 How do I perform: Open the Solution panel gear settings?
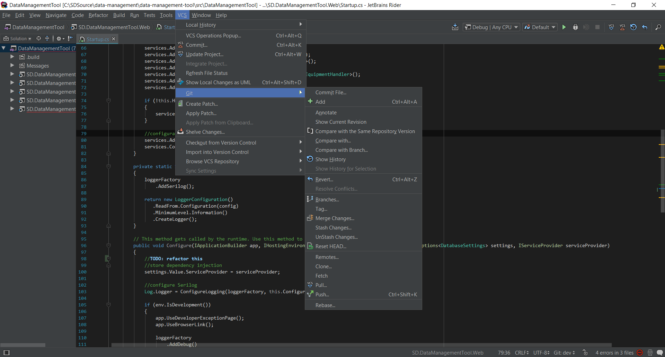(x=60, y=38)
